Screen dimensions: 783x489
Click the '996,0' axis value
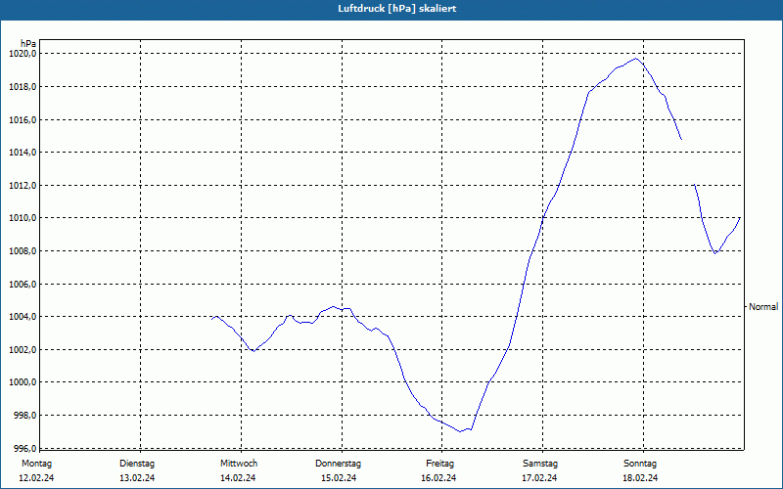pos(24,448)
